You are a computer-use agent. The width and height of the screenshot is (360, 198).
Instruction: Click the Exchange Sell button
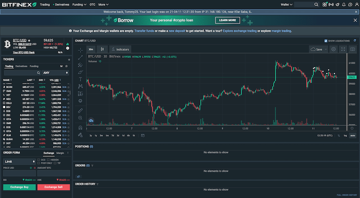pyautogui.click(x=54, y=187)
